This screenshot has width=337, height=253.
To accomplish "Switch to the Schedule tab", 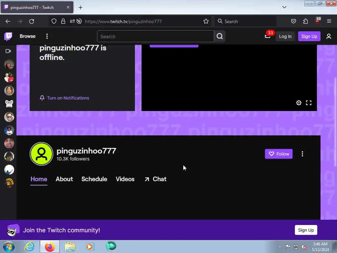I will tap(94, 179).
